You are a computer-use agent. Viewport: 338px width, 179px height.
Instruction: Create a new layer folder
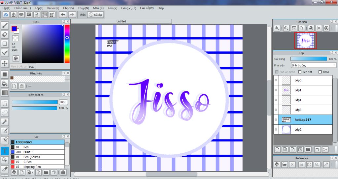point(308,149)
